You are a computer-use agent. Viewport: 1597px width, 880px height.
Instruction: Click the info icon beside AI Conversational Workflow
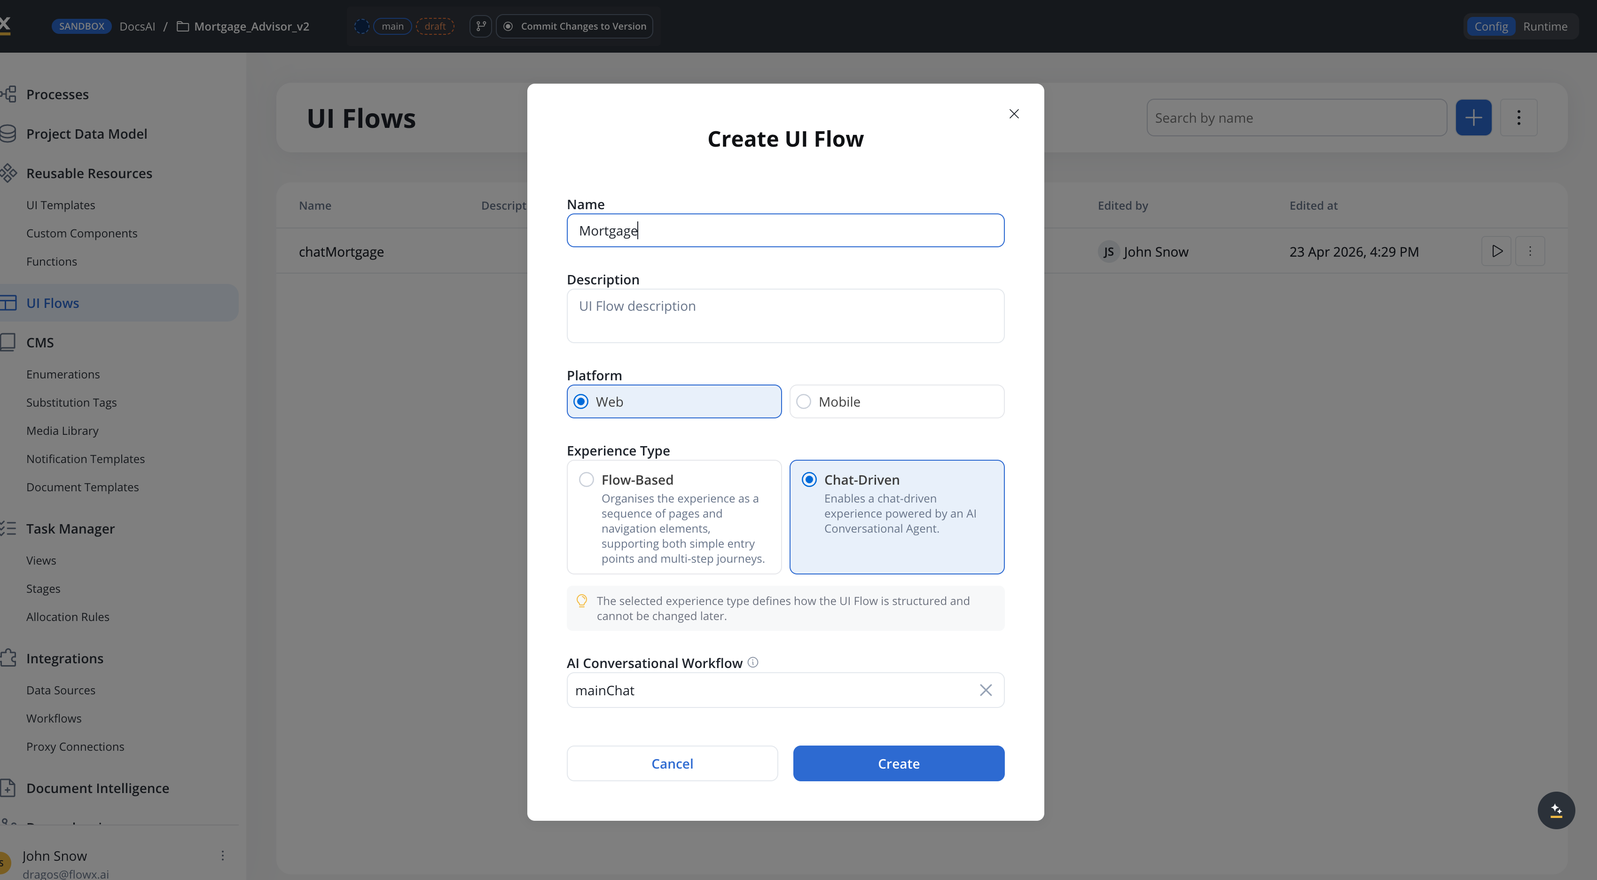click(752, 662)
